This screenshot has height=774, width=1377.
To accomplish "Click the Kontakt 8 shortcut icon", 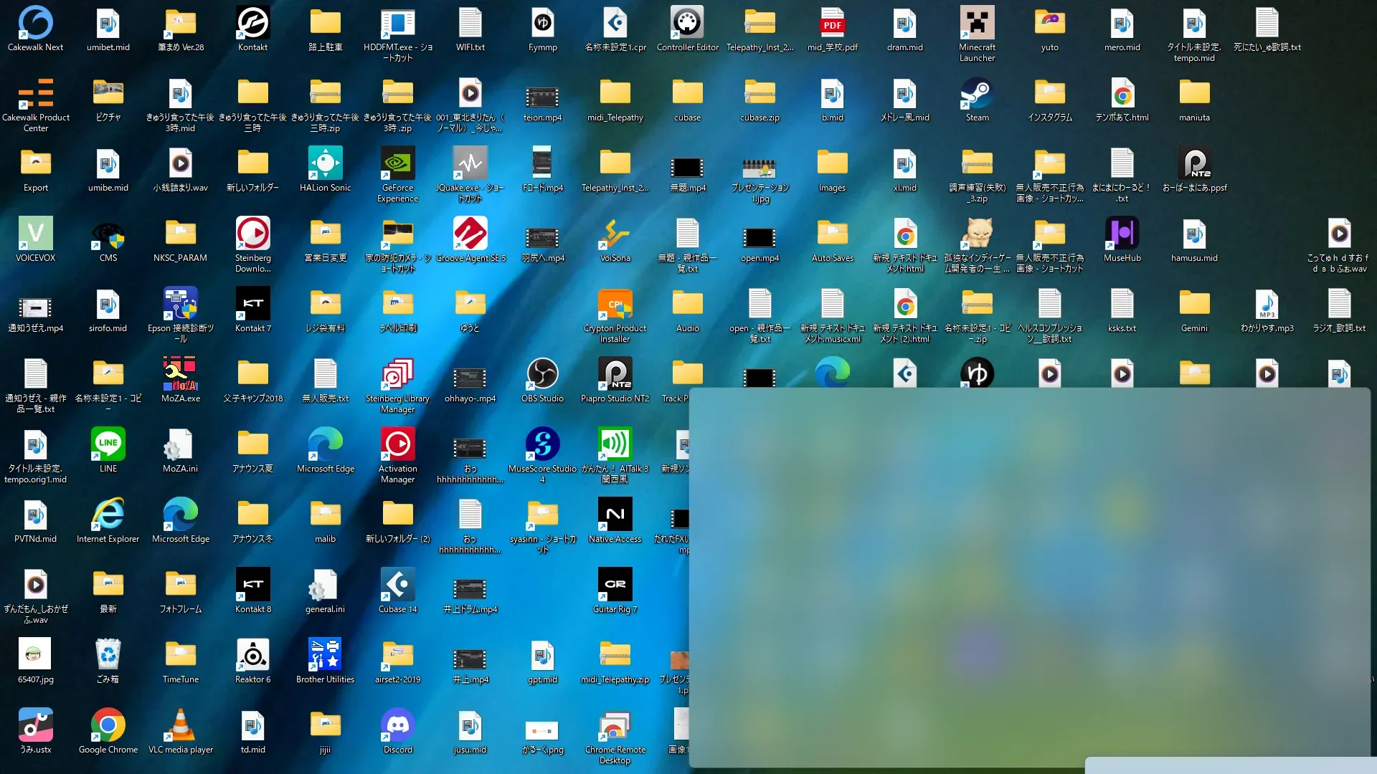I will pyautogui.click(x=252, y=586).
